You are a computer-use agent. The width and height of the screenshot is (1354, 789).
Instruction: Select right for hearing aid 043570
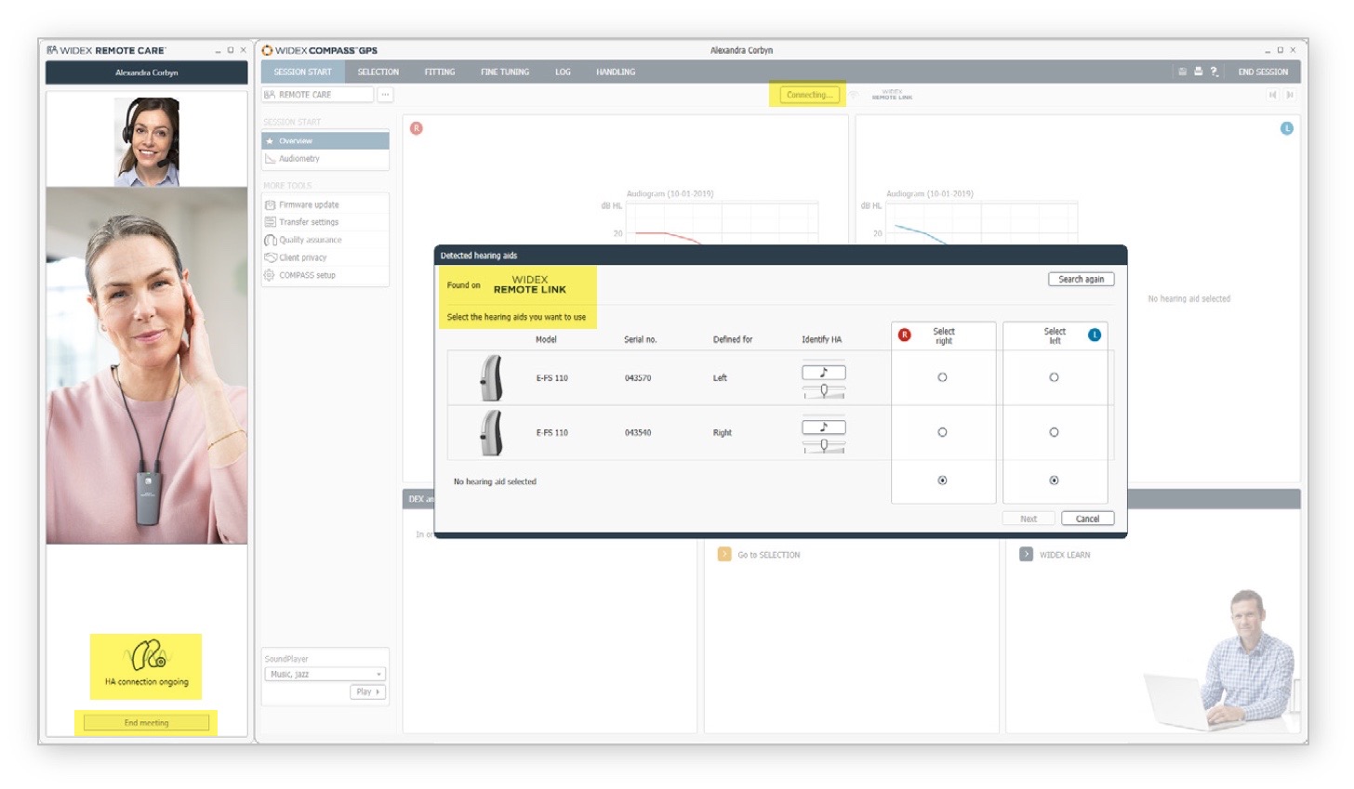pos(942,377)
